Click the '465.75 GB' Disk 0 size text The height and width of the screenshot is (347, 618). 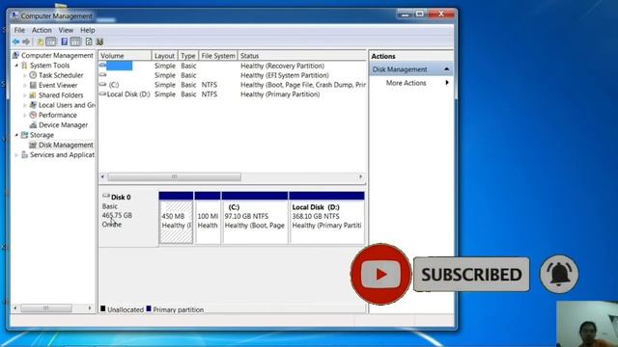click(x=117, y=215)
